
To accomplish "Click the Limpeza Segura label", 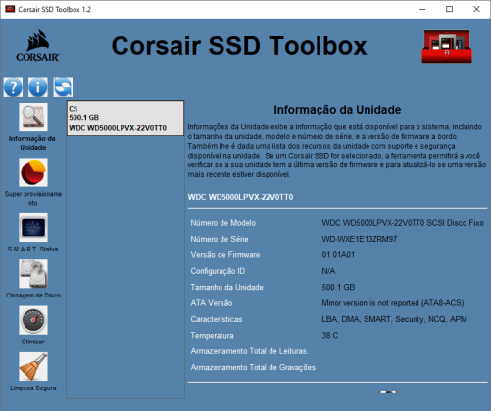I will (x=33, y=388).
